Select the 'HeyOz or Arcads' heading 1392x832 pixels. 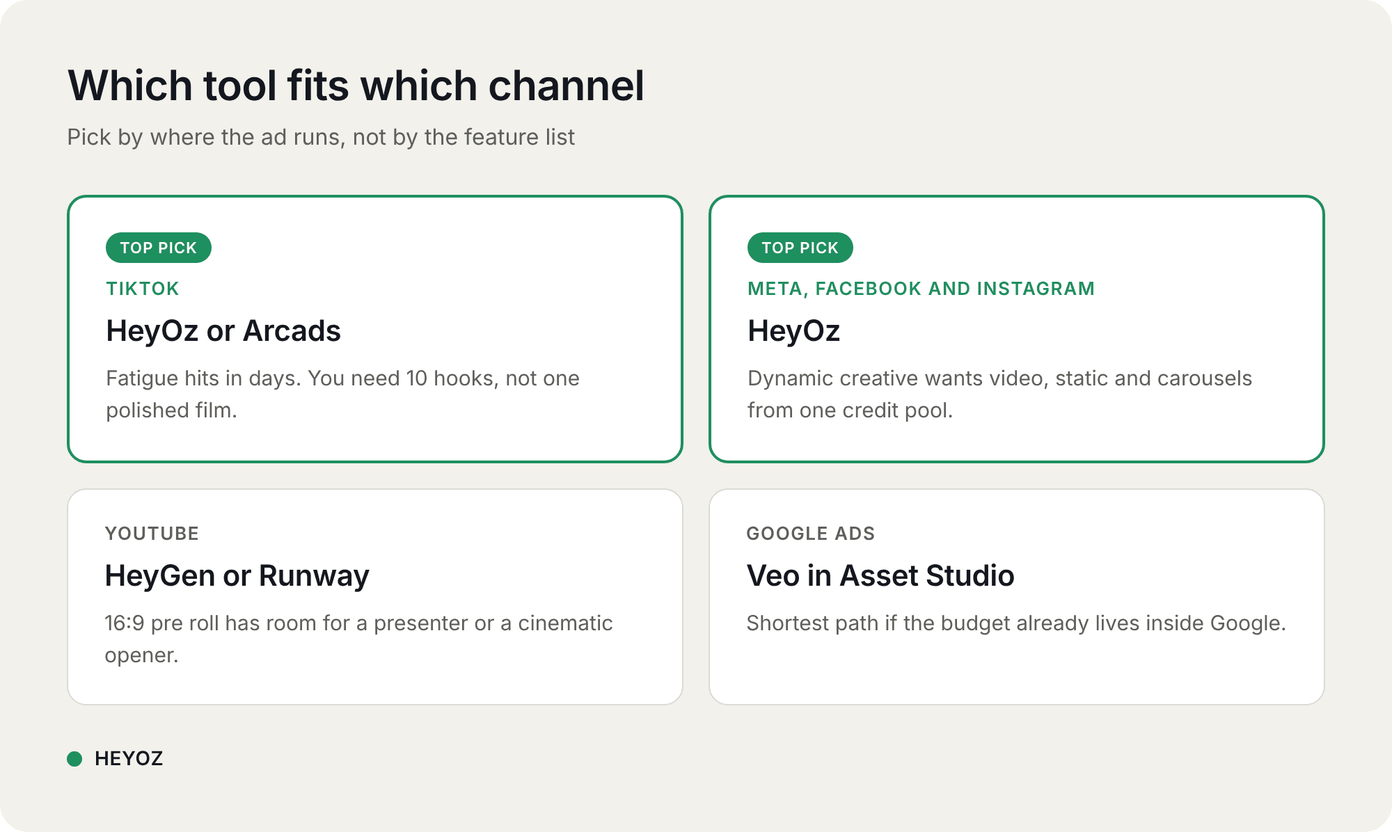(223, 331)
